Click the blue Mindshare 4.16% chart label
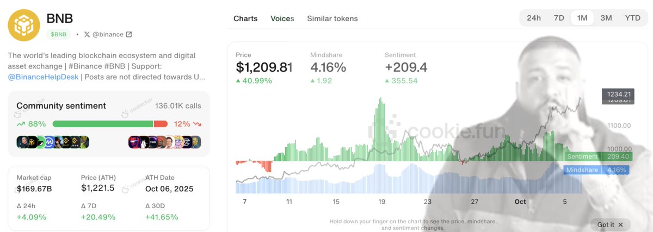The height and width of the screenshot is (232, 653). [x=597, y=170]
